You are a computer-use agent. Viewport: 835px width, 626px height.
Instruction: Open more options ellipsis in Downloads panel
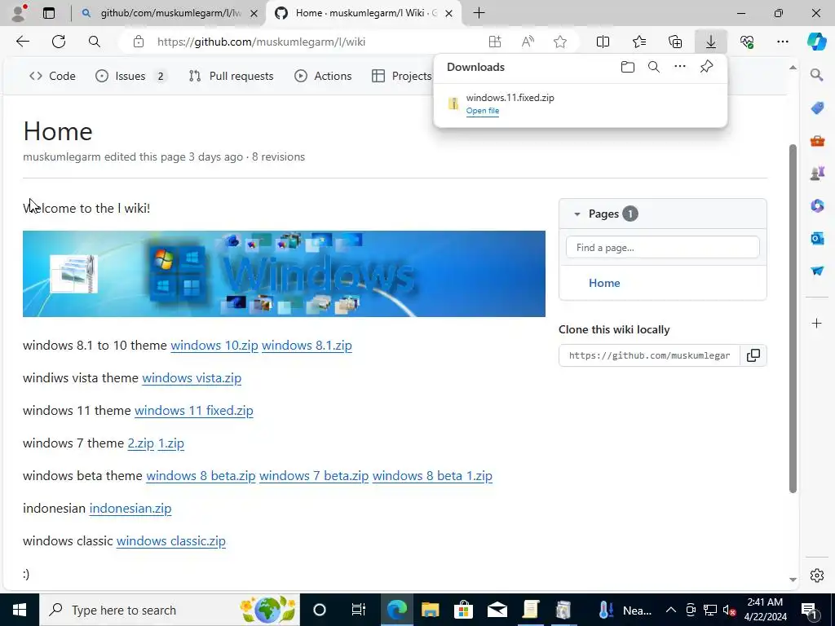point(680,67)
